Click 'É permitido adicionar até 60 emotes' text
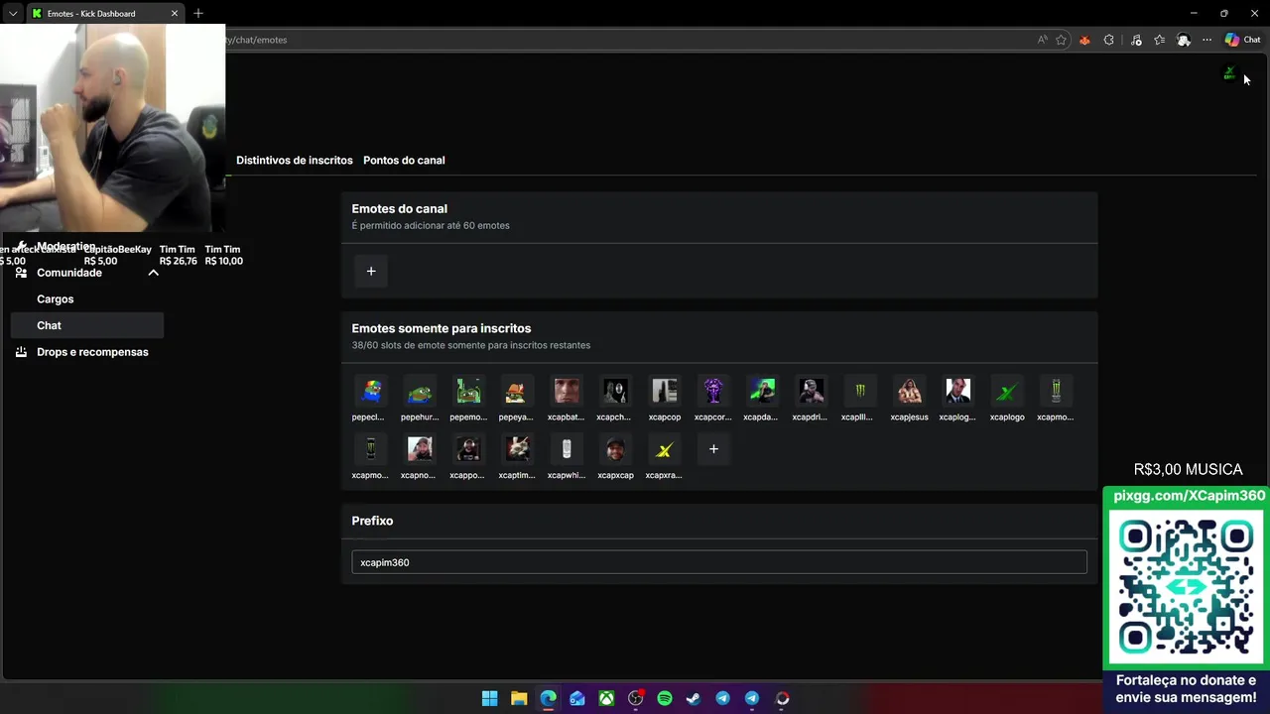This screenshot has height=714, width=1270. (x=431, y=225)
